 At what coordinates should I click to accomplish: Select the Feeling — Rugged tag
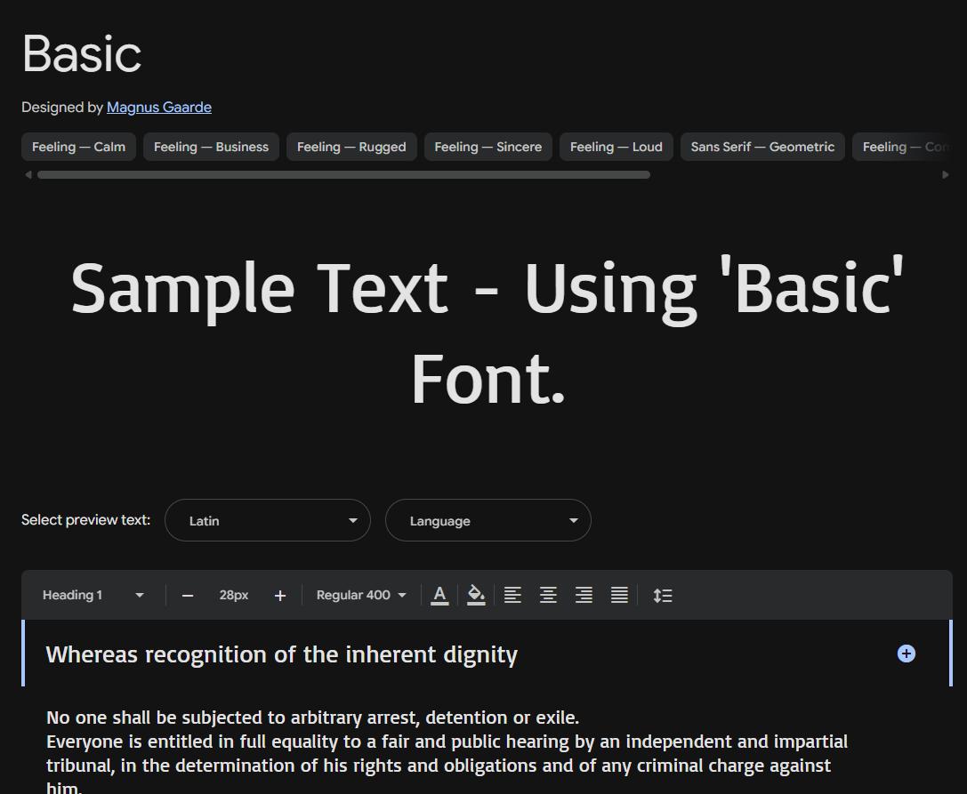pos(351,147)
